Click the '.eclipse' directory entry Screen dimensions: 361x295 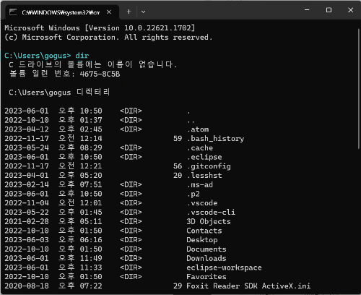coord(204,157)
